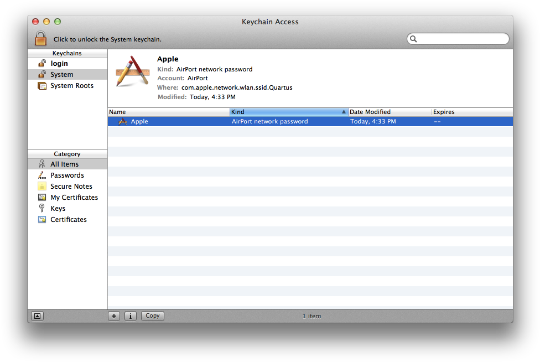The image size is (540, 362).
Task: Toggle the keychains list visibility button
Action: (x=37, y=316)
